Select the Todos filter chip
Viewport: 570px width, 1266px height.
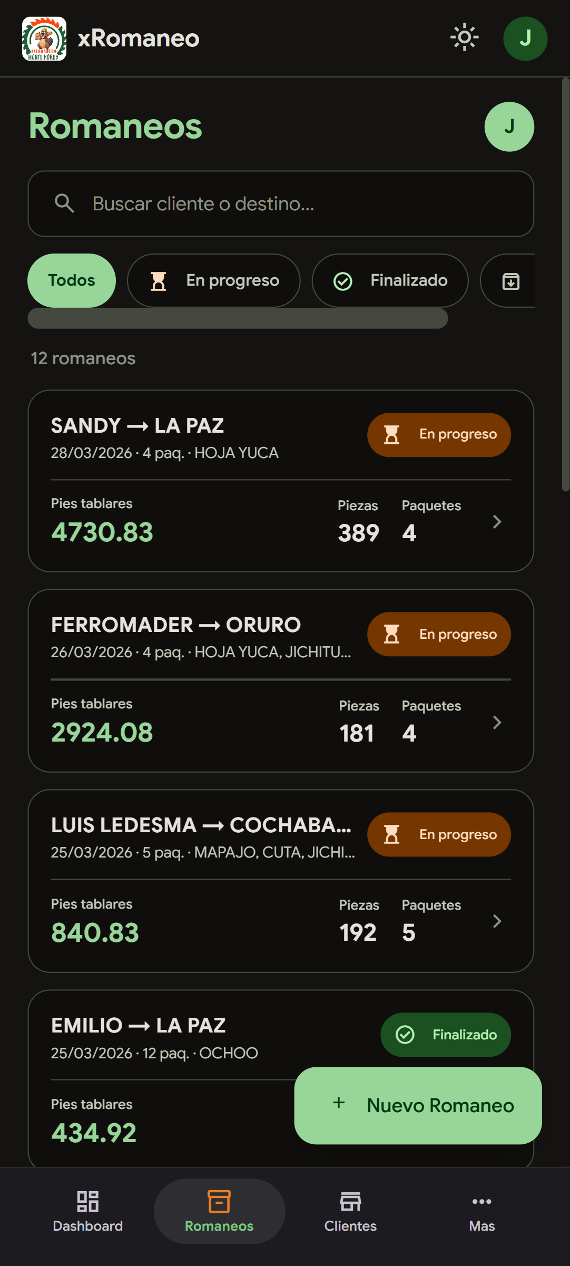[x=72, y=280]
